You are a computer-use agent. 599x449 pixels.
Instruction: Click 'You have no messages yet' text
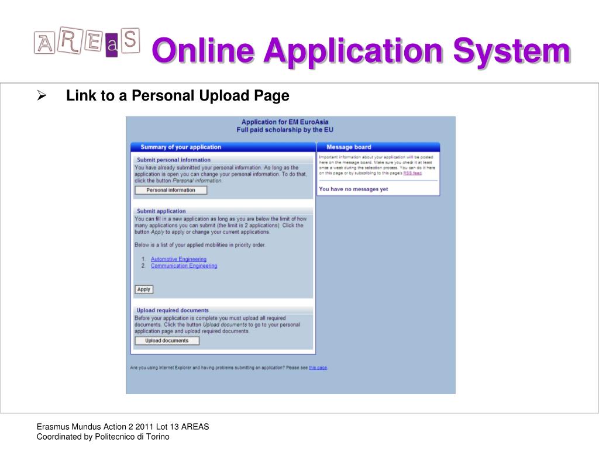pos(353,189)
